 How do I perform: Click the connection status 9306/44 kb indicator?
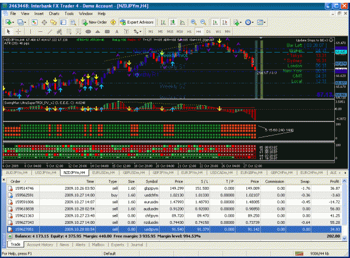click(319, 254)
